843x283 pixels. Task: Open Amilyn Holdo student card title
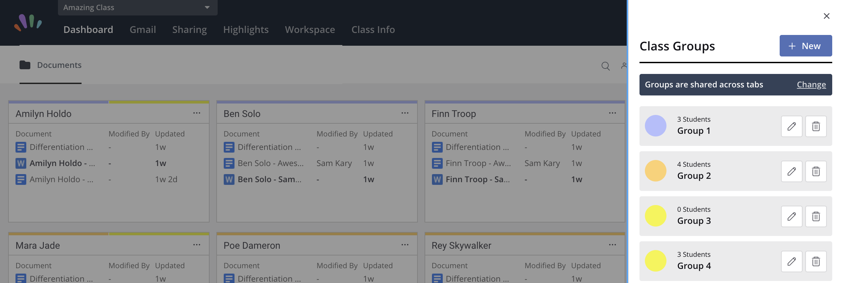click(x=43, y=114)
